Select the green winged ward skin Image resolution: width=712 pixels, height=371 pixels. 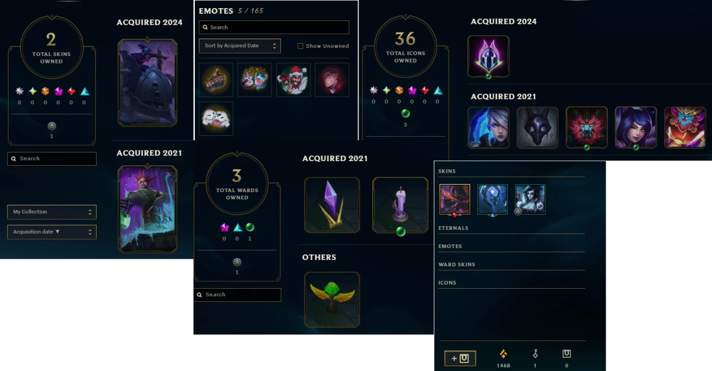tap(332, 300)
